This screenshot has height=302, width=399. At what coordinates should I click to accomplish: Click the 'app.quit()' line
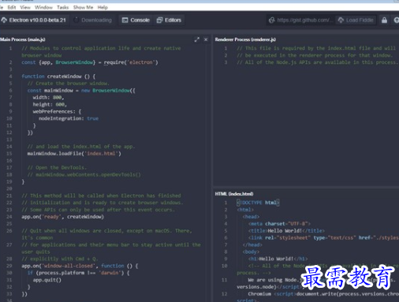(47, 280)
